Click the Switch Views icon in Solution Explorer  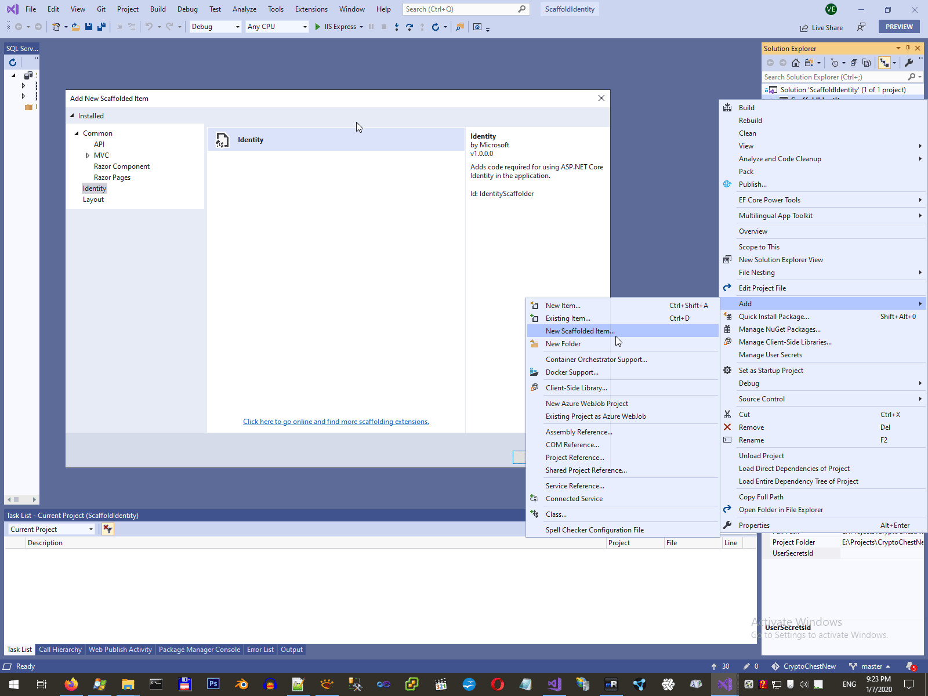click(x=809, y=63)
